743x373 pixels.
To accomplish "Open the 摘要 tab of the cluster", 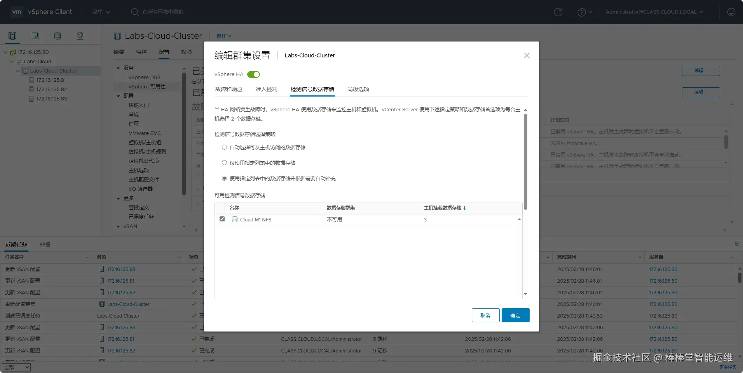I will [x=119, y=52].
